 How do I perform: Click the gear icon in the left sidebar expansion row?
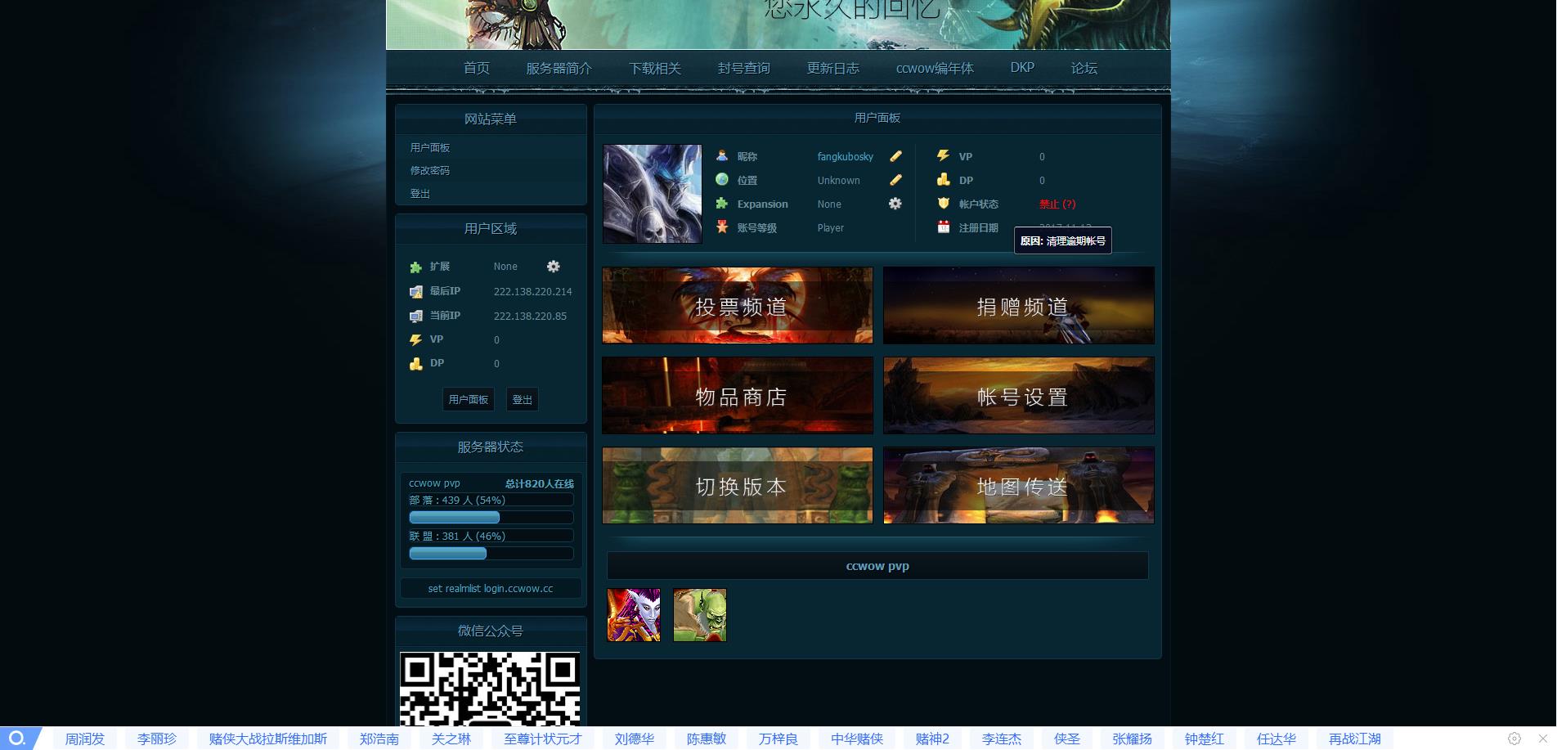tap(554, 267)
